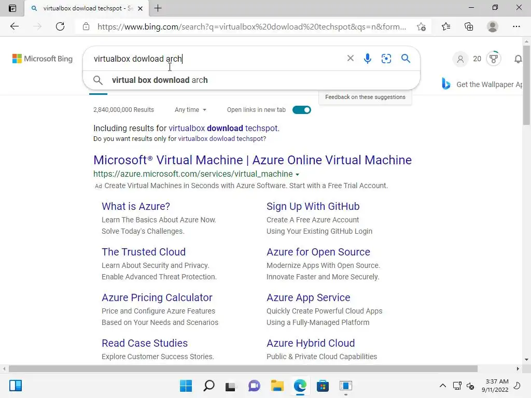Open File Explorer on taskbar
The width and height of the screenshot is (531, 398).
(277, 386)
